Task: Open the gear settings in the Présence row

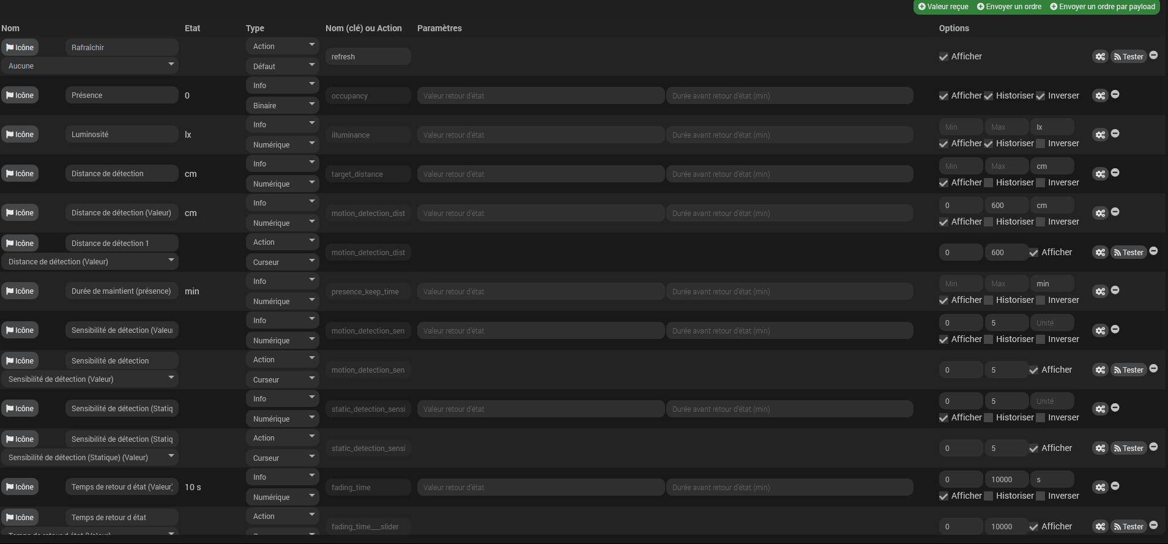Action: click(x=1100, y=95)
